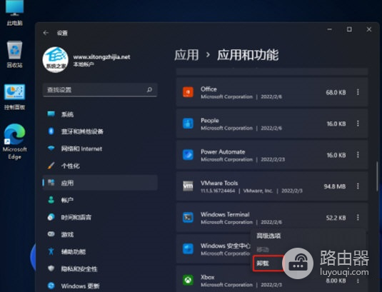Image resolution: width=382 pixels, height=292 pixels.
Task: Open the three-dot menu for Xbox
Action: [358, 281]
